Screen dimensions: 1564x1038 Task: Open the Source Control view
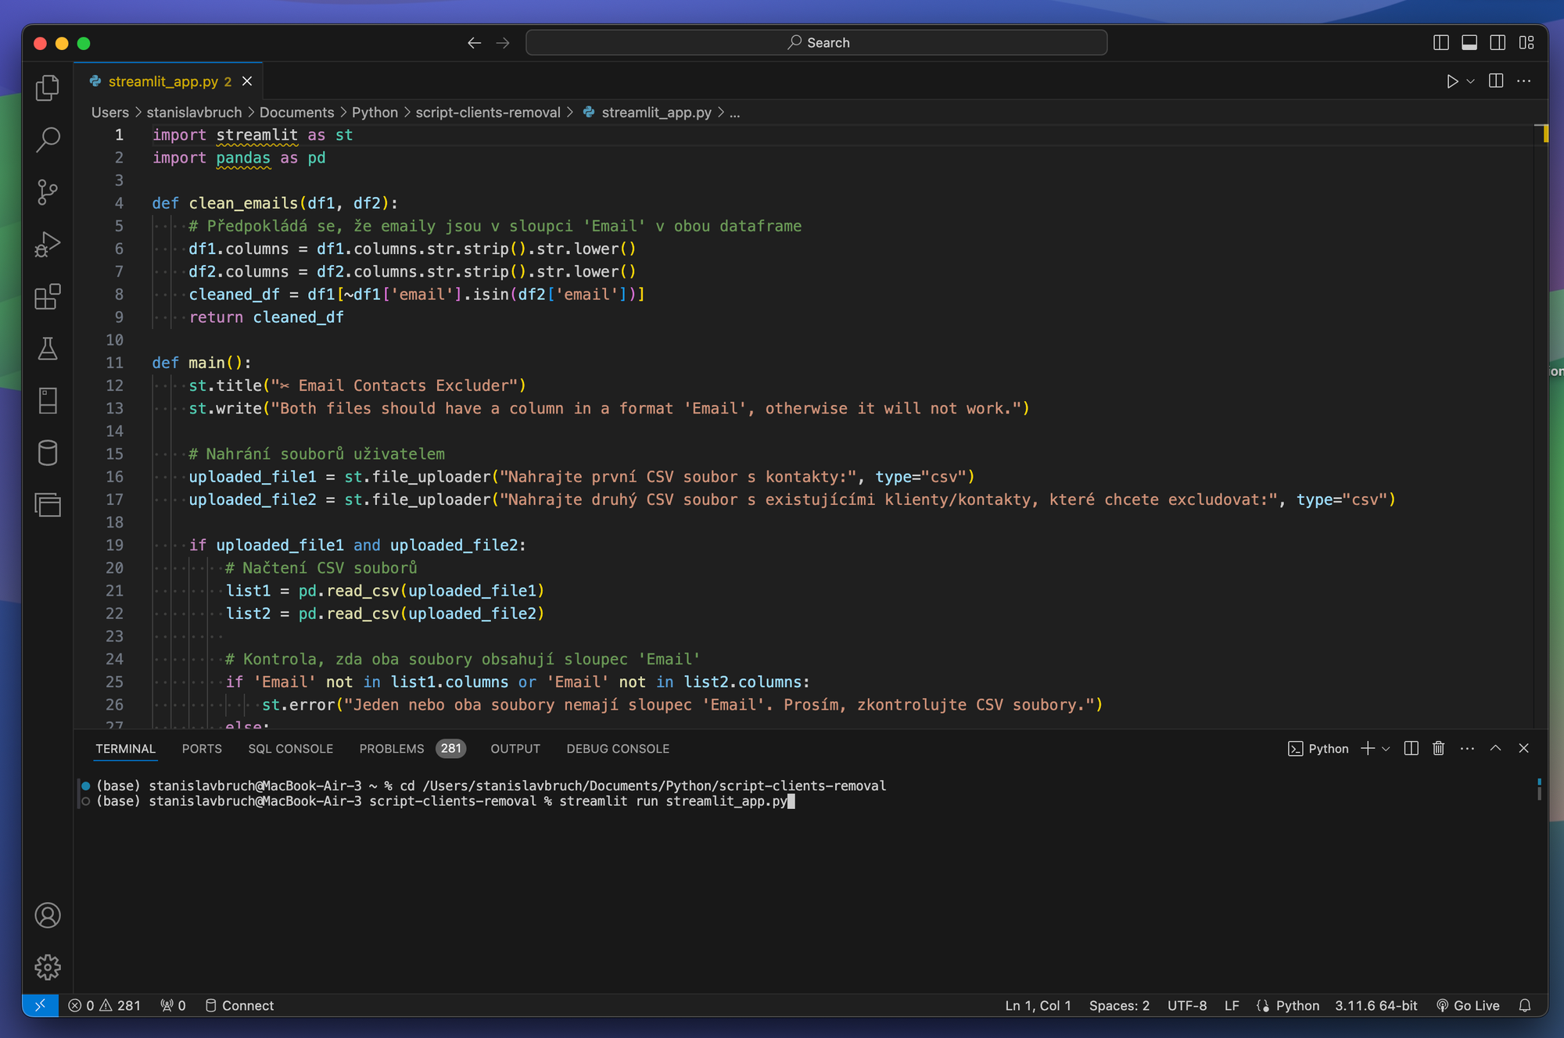[48, 191]
